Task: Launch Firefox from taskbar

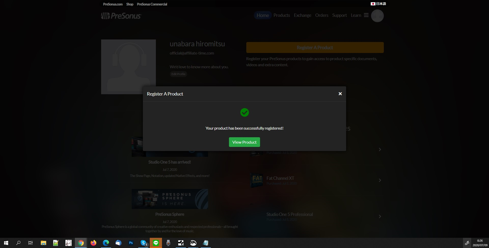Action: point(93,243)
